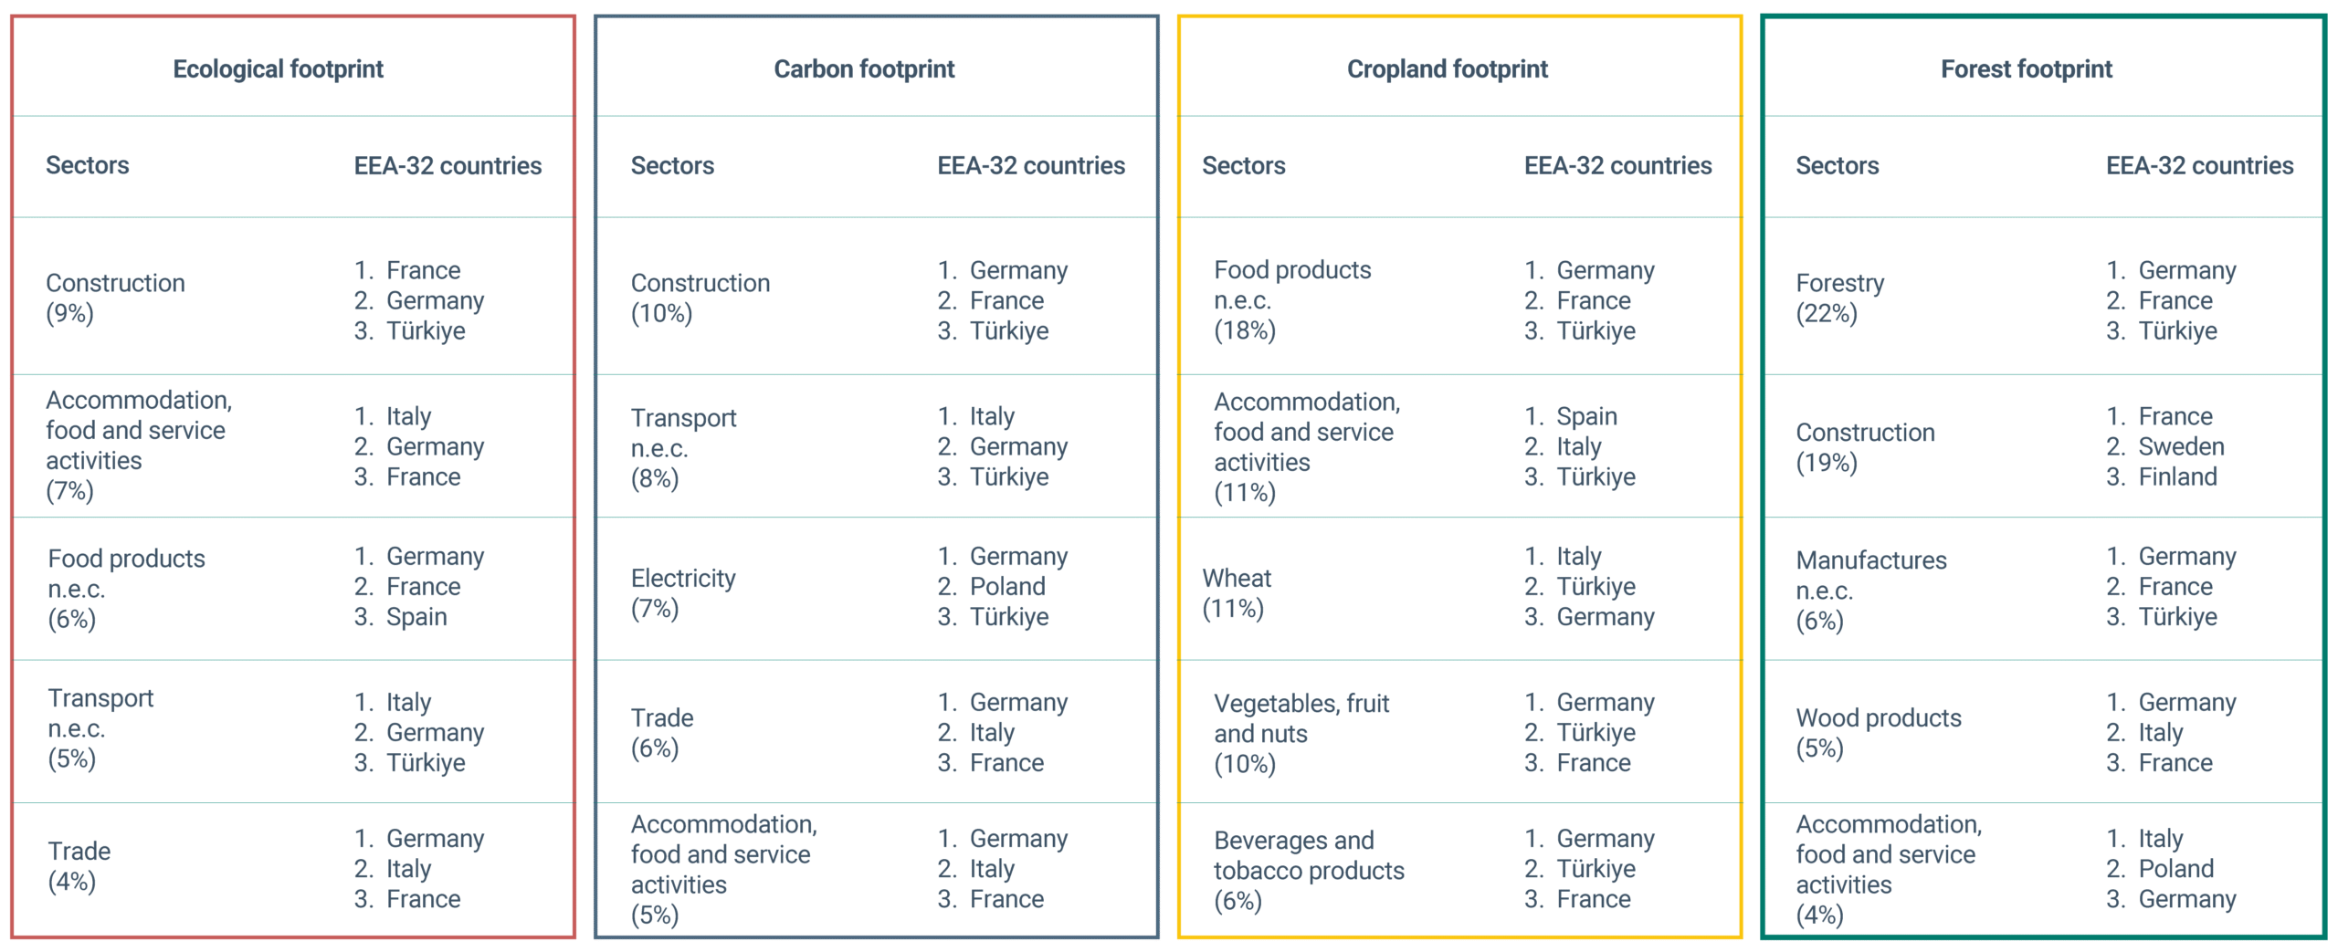This screenshot has height=952, width=2338.
Task: Click Transport n.e.c. (8%) in Carbon footprint
Action: (683, 448)
